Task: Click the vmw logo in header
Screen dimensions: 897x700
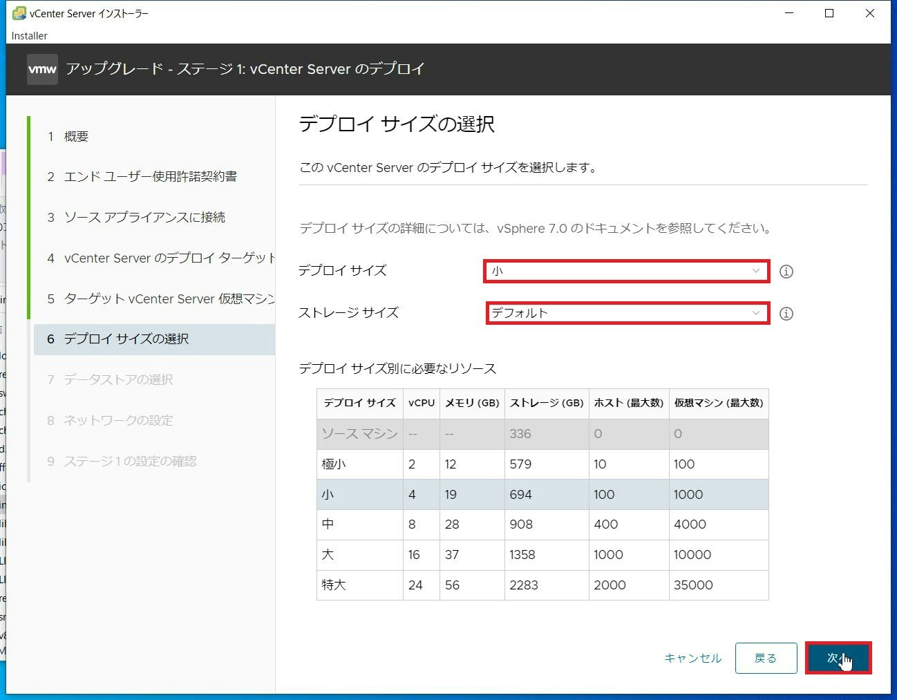Action: coord(42,70)
